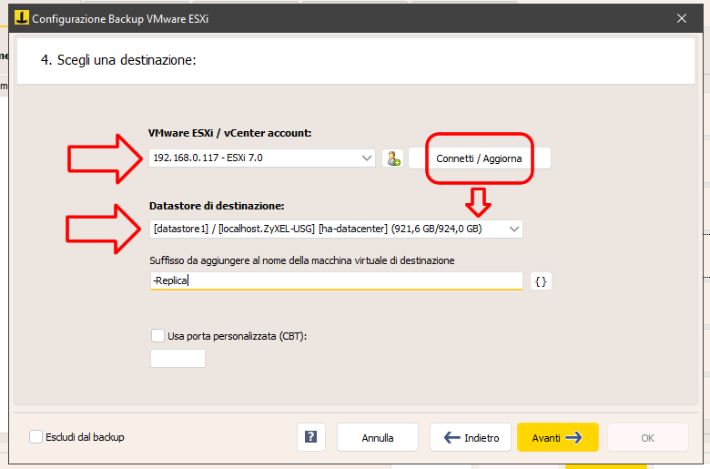Click the heading 4. Scegli una destinazione
710x469 pixels.
click(118, 60)
